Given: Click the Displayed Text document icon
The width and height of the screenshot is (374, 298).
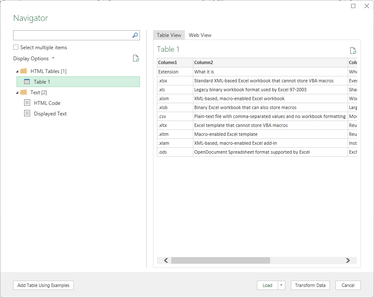Looking at the screenshot, I should [27, 113].
